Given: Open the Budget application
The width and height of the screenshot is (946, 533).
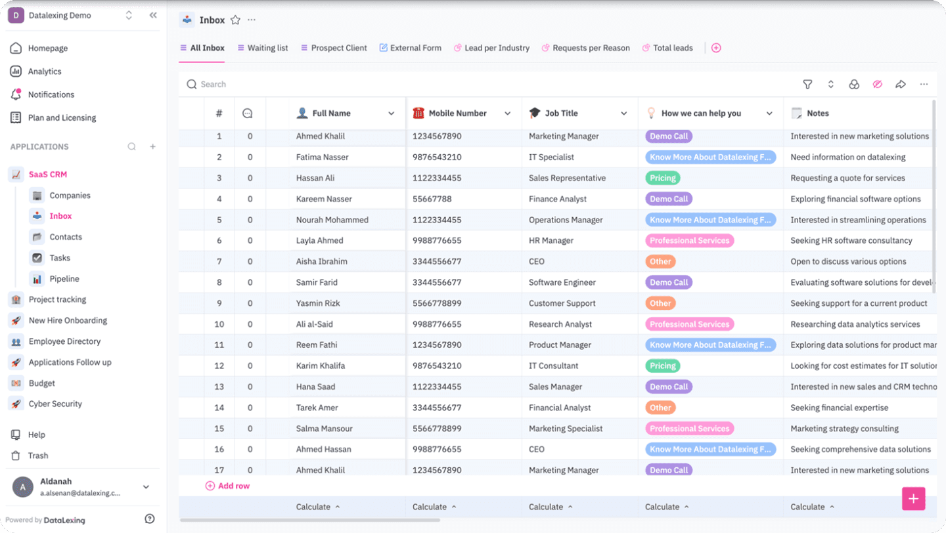Looking at the screenshot, I should point(41,383).
